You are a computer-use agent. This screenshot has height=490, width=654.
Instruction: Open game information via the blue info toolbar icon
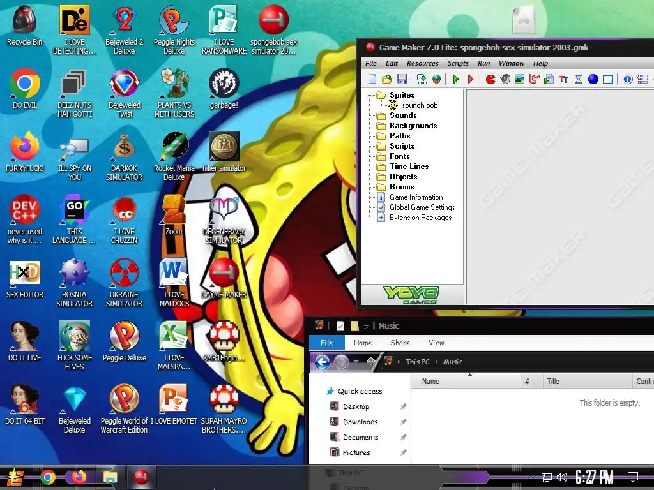[628, 78]
